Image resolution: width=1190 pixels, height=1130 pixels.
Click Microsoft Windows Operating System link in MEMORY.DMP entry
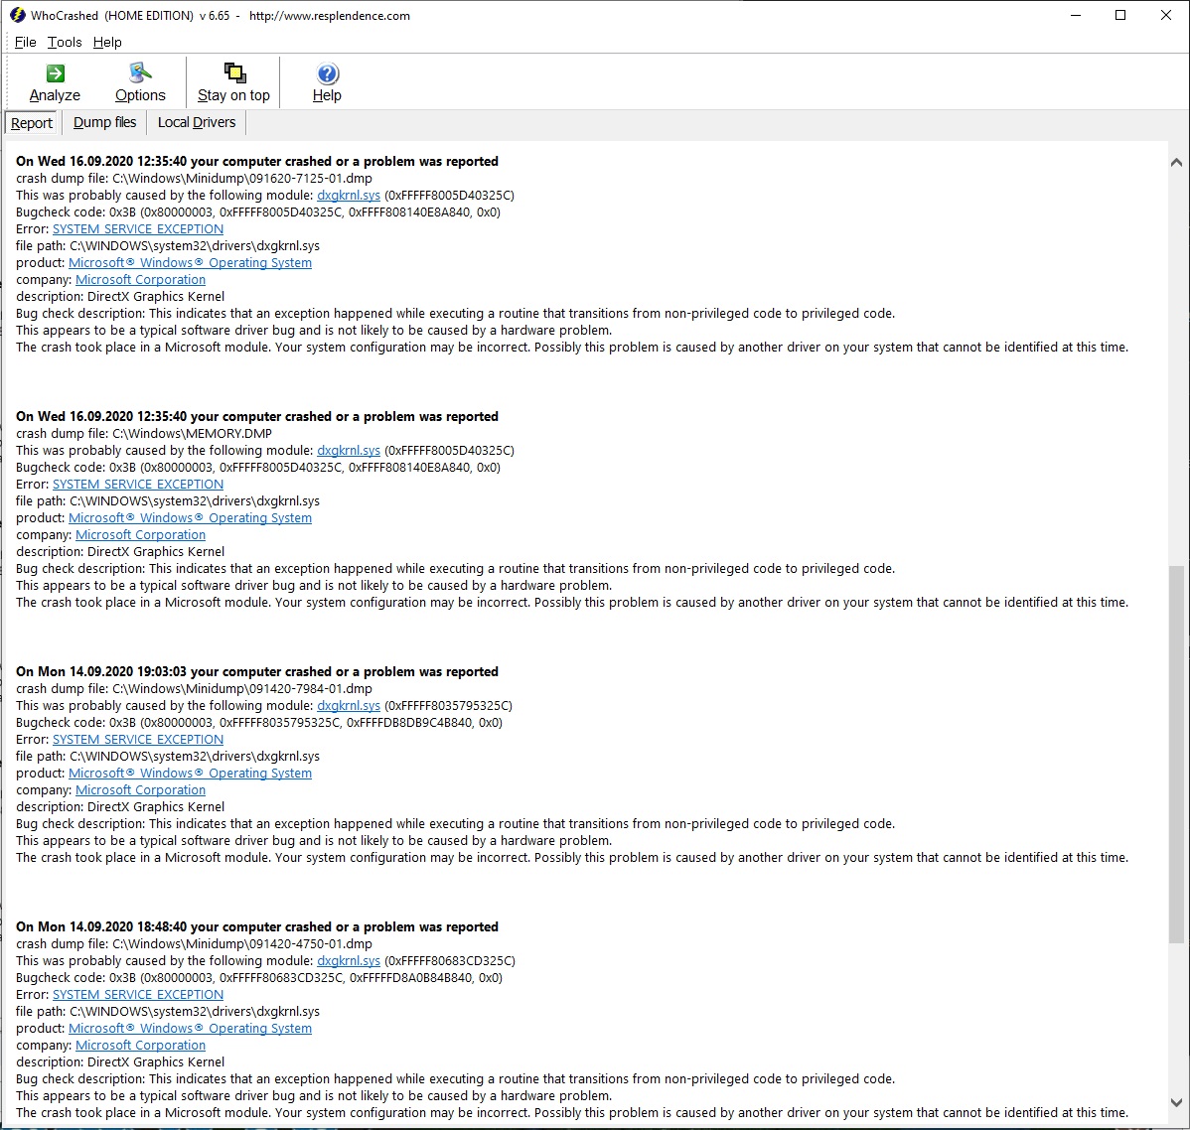190,517
